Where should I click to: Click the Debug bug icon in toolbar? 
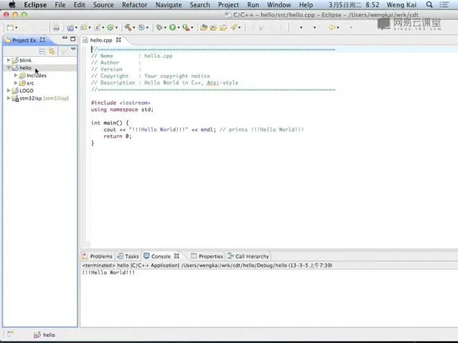[159, 28]
